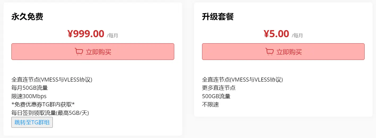Open the 跳转至TG群组 link button
The width and height of the screenshot is (376, 138).
(32, 122)
